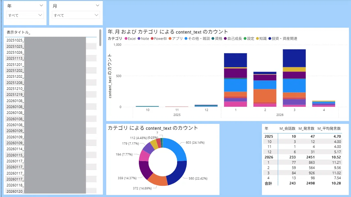
Task: Open the 年 すべて dropdown
Action: [x=25, y=15]
